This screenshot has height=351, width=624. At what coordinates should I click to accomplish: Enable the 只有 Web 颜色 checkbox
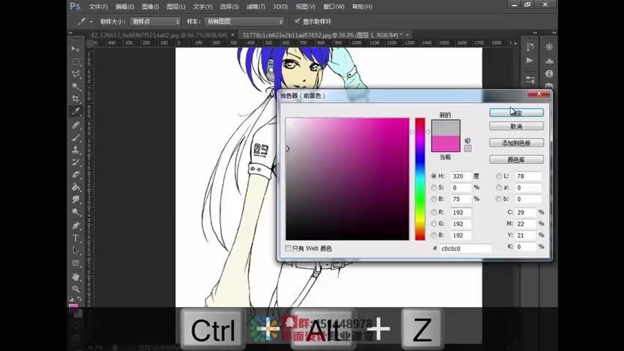[288, 248]
